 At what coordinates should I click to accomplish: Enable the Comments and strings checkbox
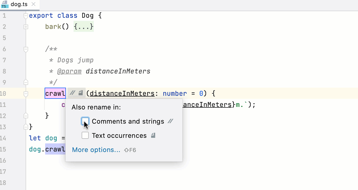[85, 121]
